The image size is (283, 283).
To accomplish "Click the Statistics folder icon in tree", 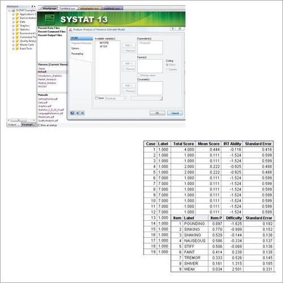I will coord(17,29).
